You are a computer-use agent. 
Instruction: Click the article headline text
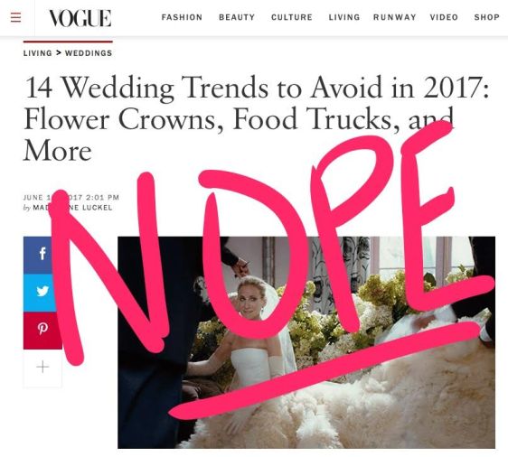tap(256, 119)
